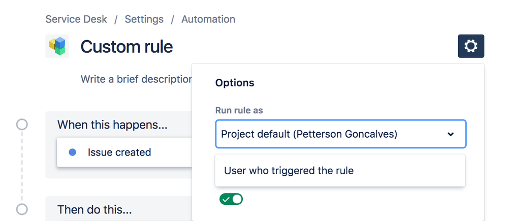
Task: Navigate to the Settings breadcrumb
Action: (x=144, y=19)
